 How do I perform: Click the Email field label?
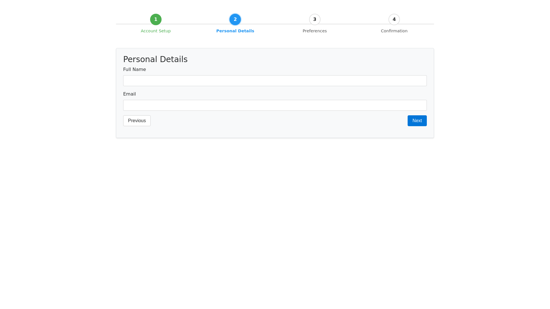click(x=129, y=94)
